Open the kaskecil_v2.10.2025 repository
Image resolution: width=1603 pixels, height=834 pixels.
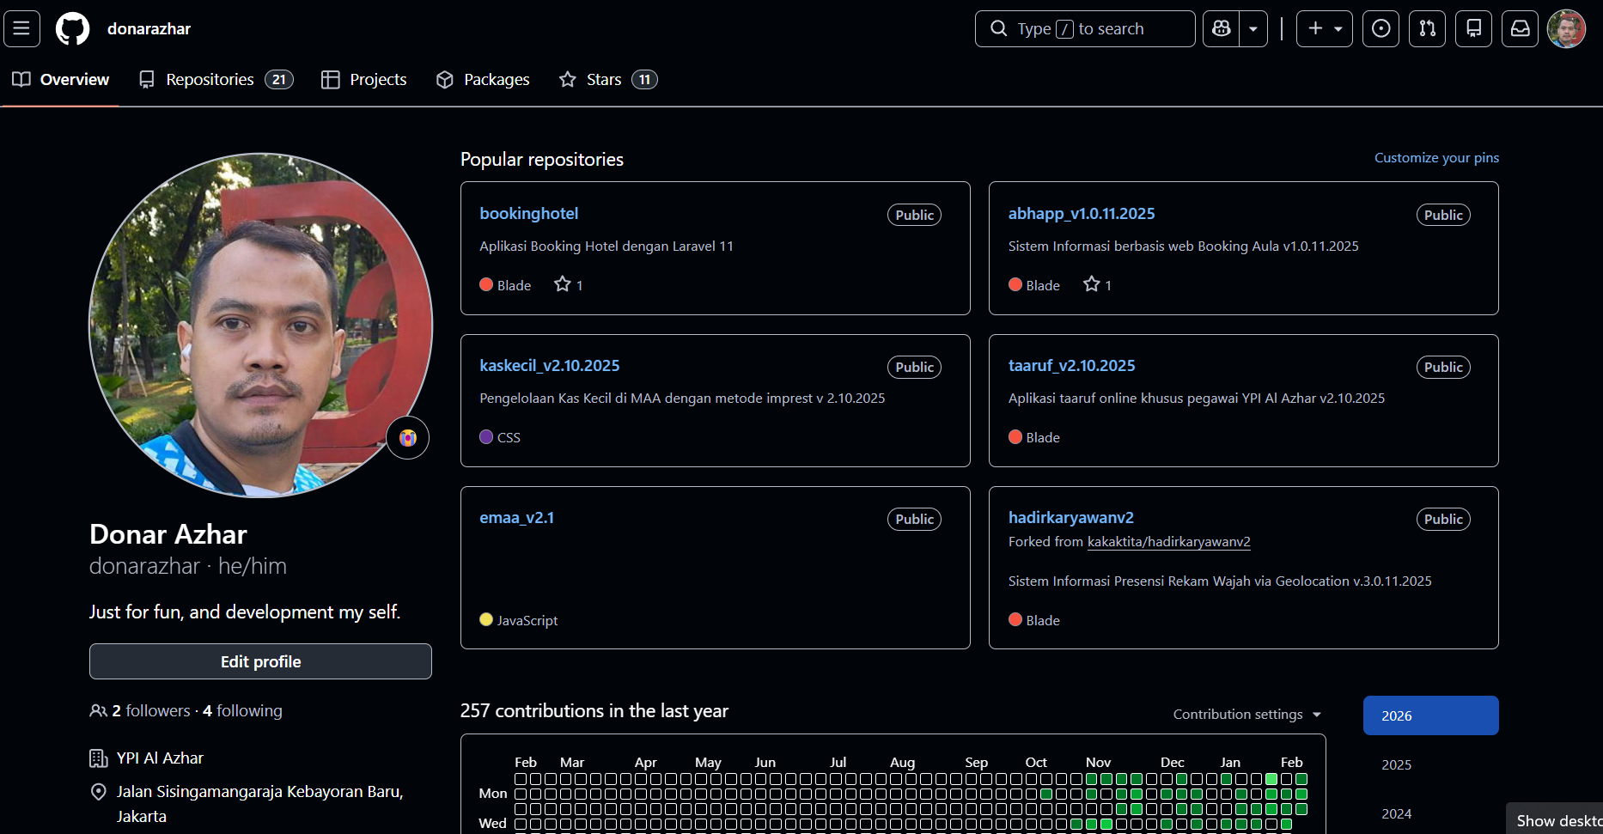point(550,365)
